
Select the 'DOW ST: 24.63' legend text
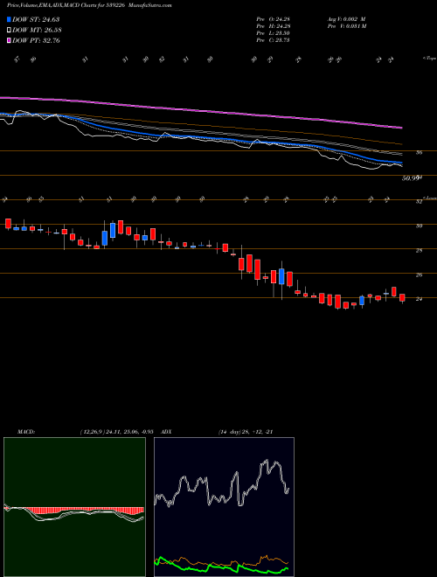36,19
